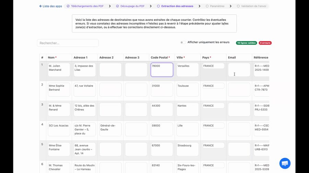The height and width of the screenshot is (173, 309).
Task: Select the Extraction des adresses step
Action: [x=177, y=6]
